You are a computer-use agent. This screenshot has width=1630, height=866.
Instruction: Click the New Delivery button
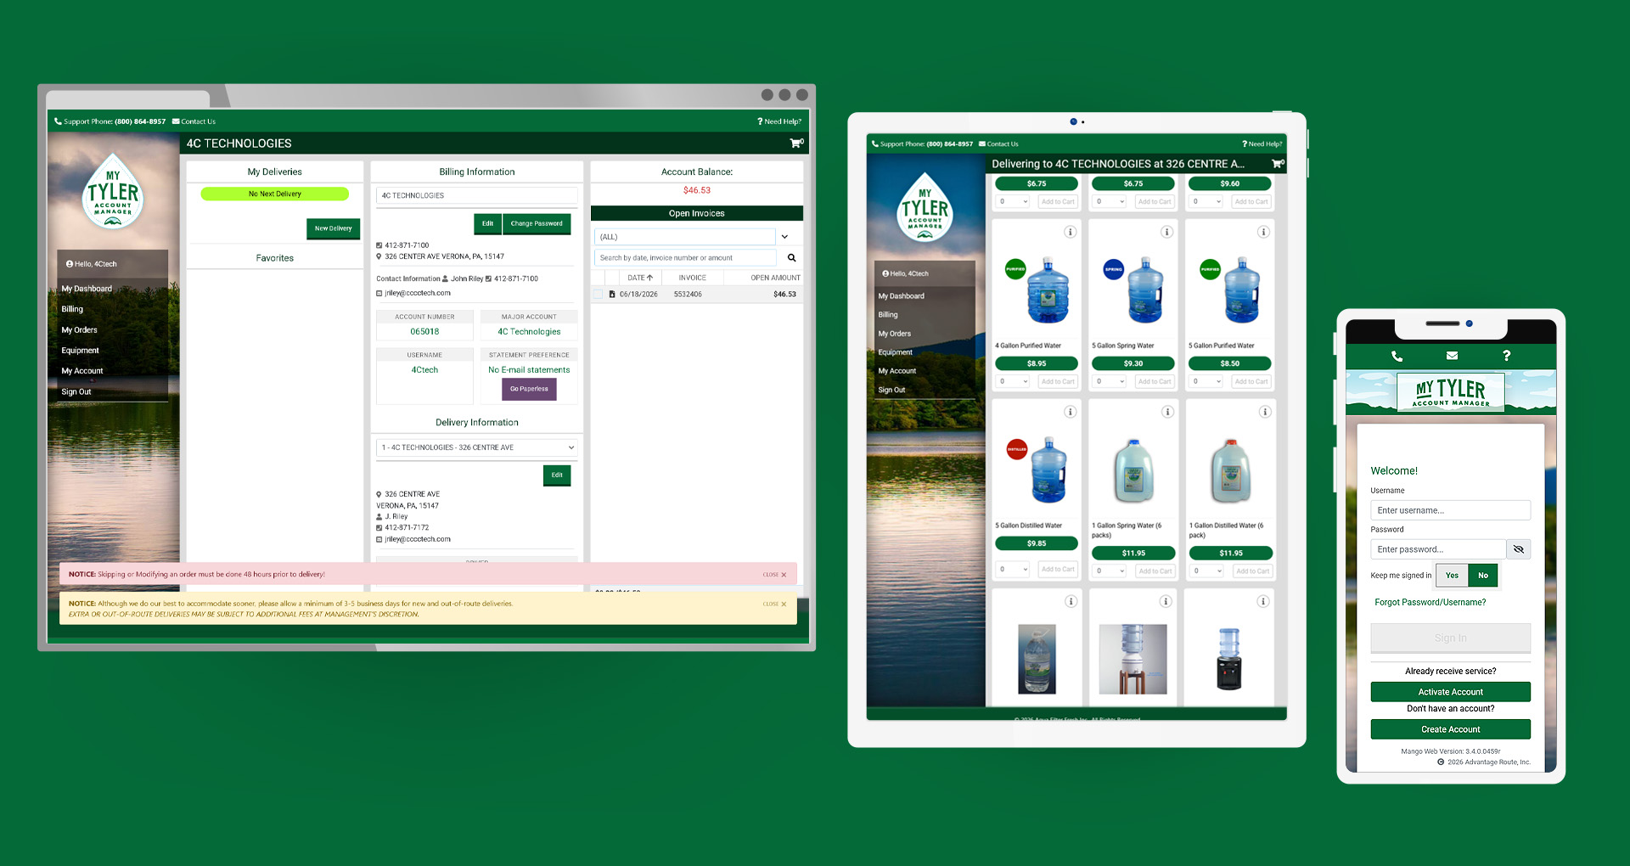point(333,228)
